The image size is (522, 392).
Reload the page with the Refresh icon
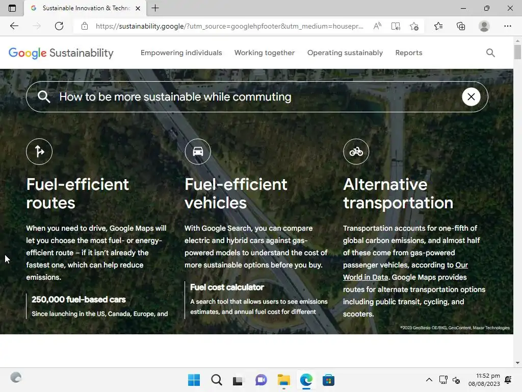tap(59, 26)
